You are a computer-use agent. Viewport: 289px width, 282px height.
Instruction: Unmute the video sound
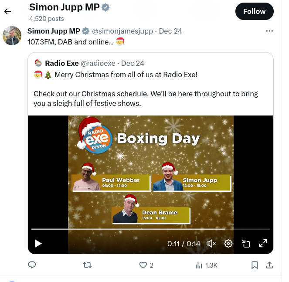211,244
